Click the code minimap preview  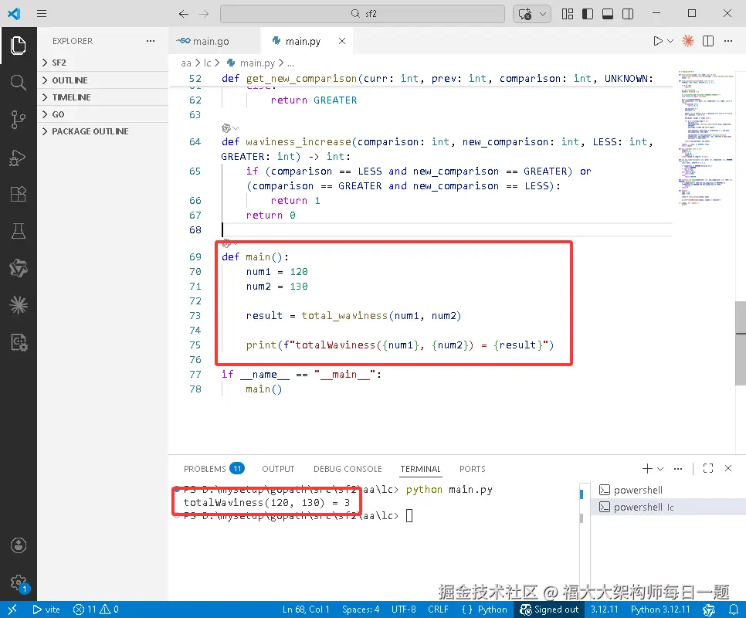pyautogui.click(x=706, y=138)
